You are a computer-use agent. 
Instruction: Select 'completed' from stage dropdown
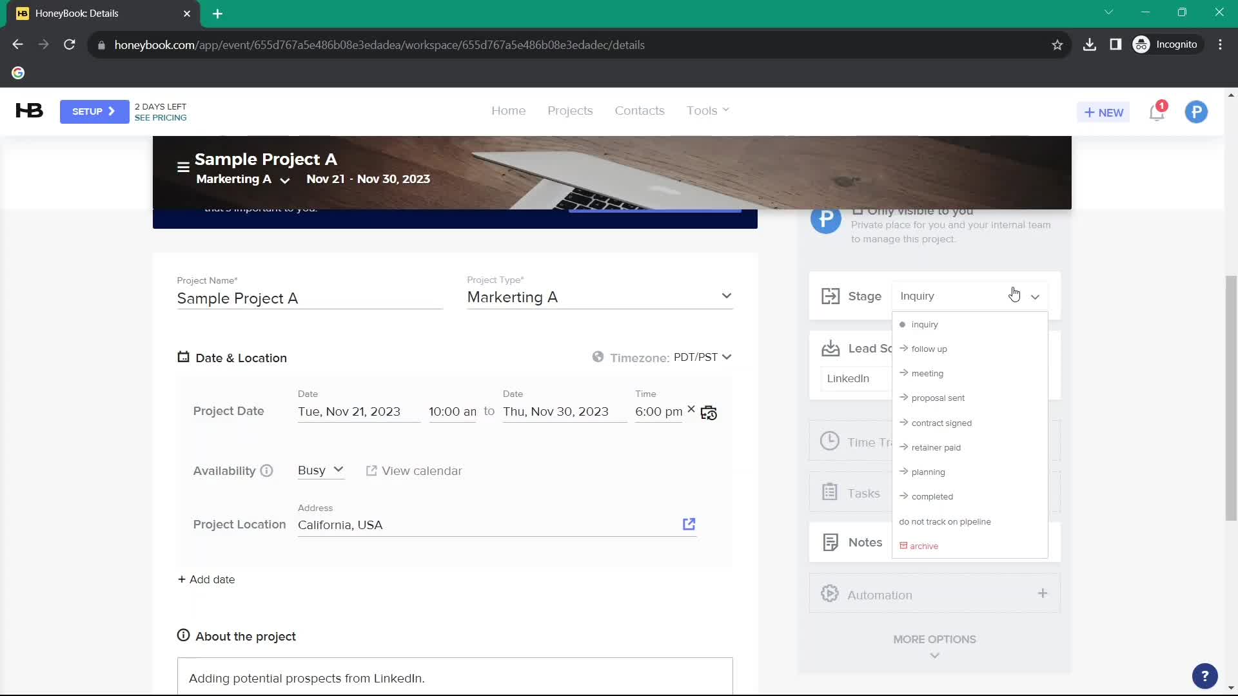pyautogui.click(x=933, y=496)
